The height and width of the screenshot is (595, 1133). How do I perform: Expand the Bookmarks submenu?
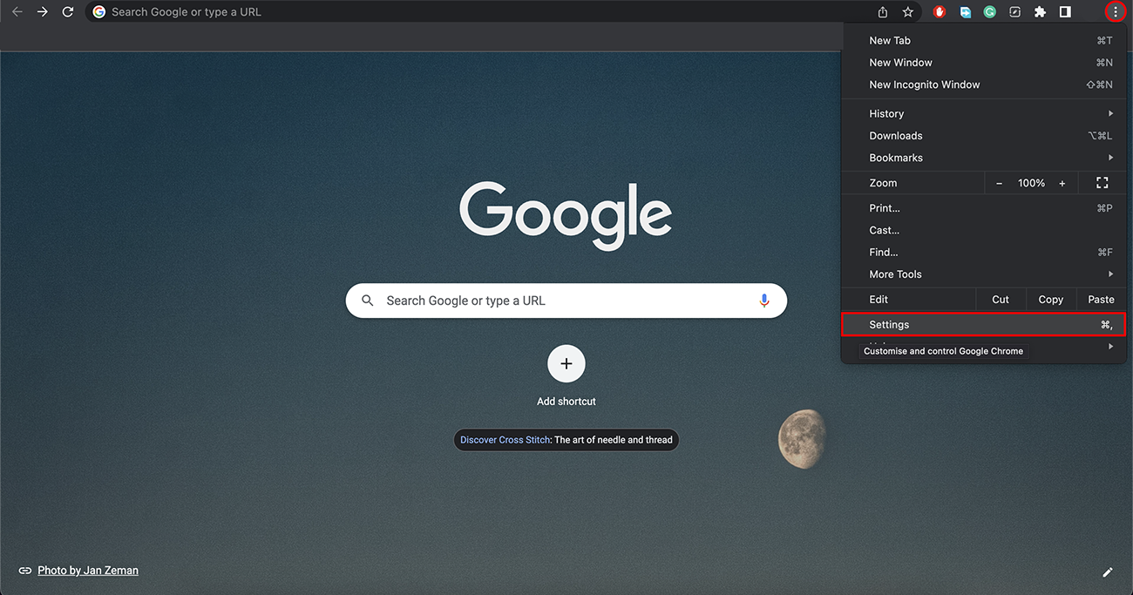[984, 158]
